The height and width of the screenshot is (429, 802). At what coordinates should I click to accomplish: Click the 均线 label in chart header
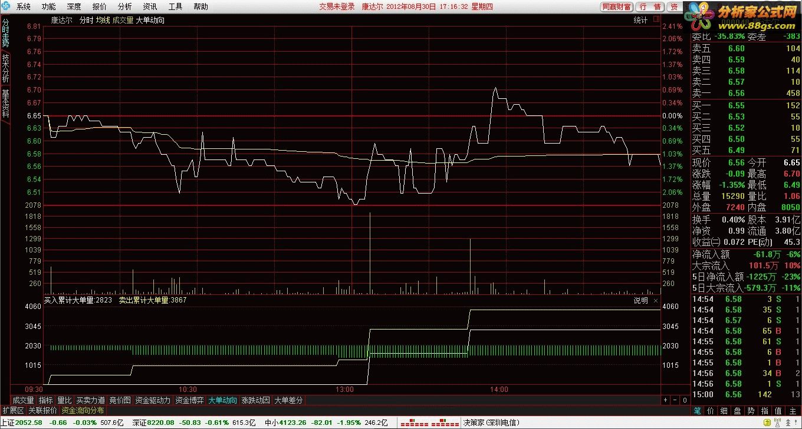tap(103, 20)
